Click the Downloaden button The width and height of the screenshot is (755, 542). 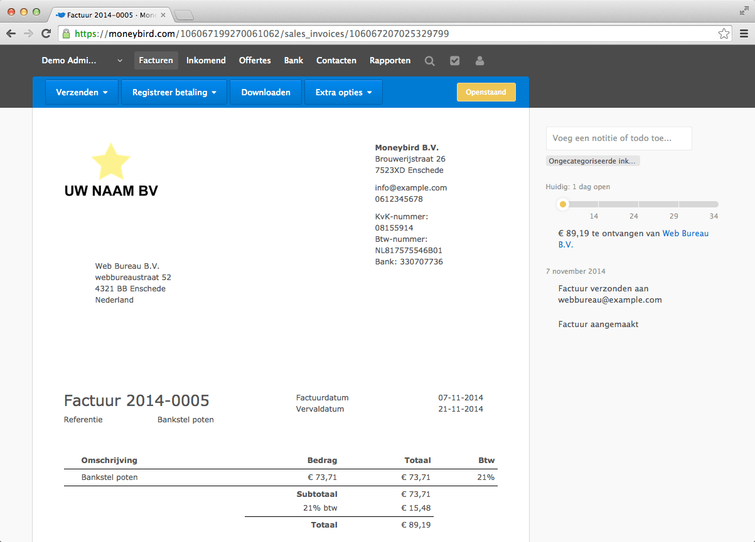(x=265, y=91)
